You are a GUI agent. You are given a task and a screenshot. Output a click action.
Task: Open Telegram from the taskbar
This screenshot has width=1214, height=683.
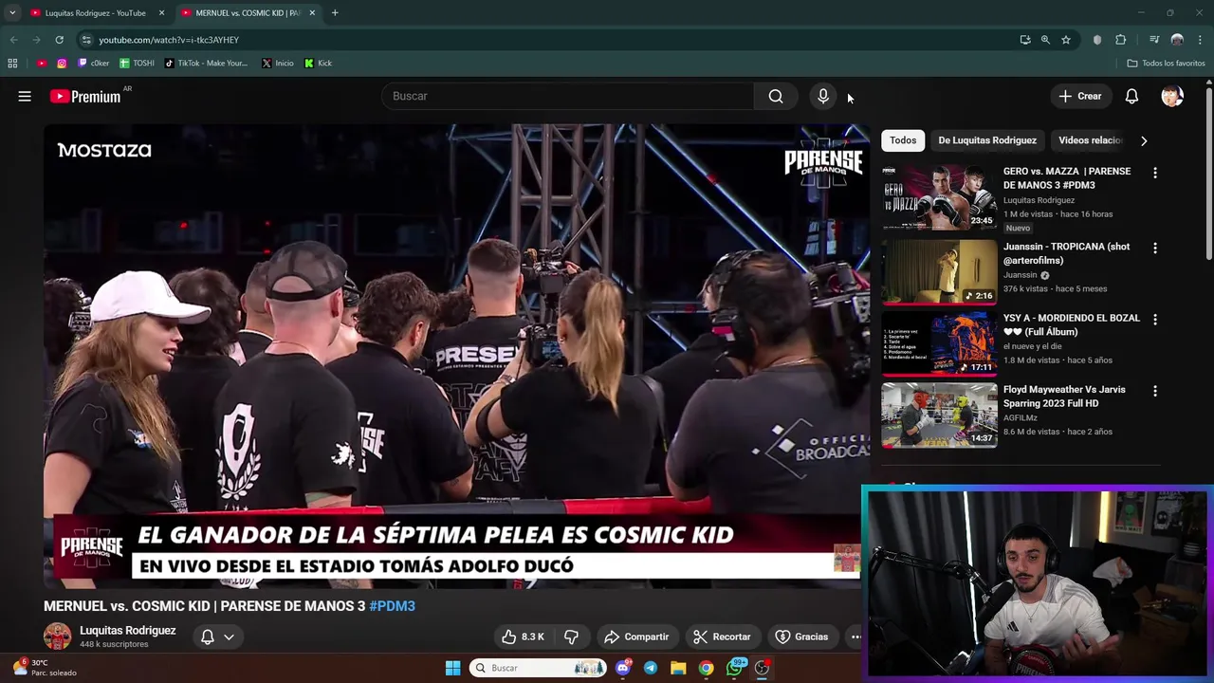coord(650,668)
